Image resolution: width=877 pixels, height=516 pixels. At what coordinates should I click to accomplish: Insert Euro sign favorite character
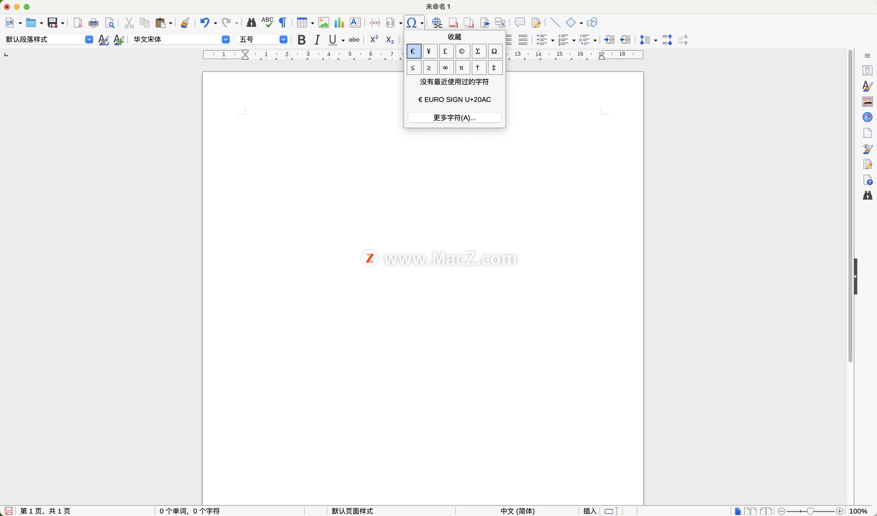coord(414,51)
